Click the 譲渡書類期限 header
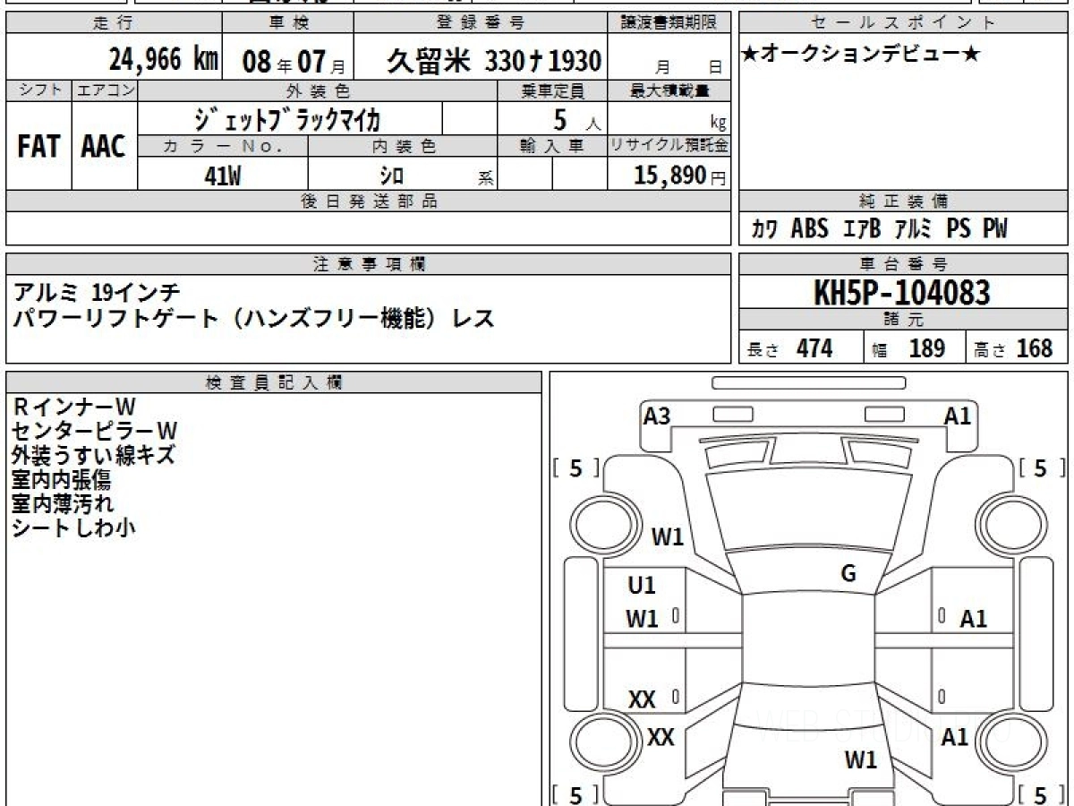The image size is (1074, 806). pos(670,22)
